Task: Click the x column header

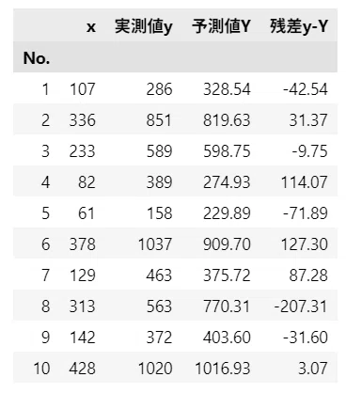Action: click(x=91, y=27)
